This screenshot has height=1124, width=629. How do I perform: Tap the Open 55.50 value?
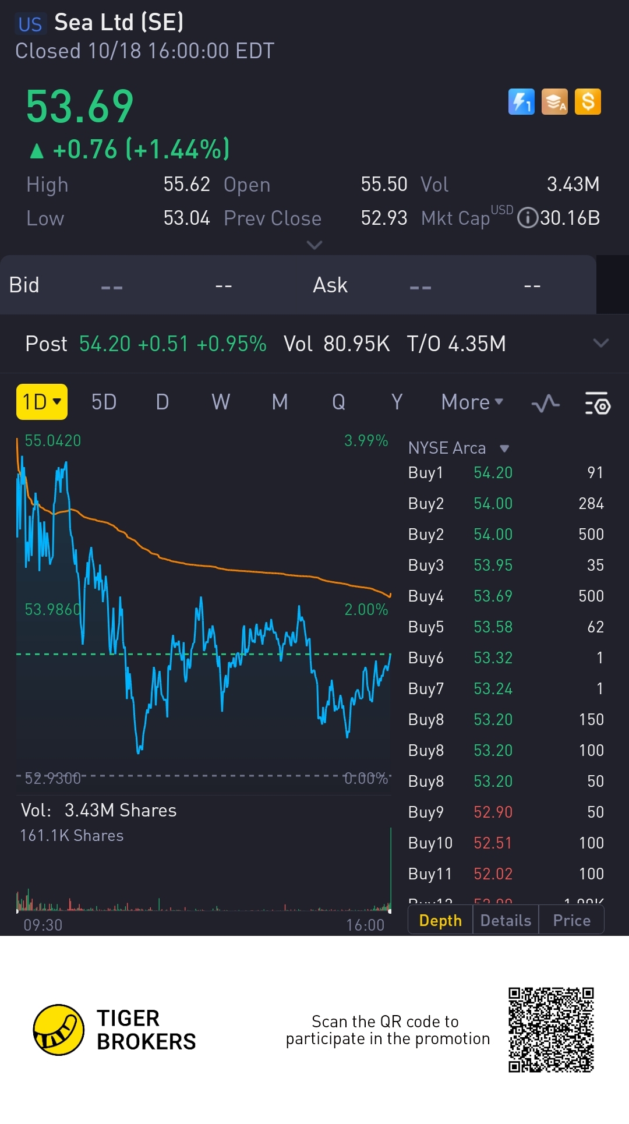pos(384,184)
